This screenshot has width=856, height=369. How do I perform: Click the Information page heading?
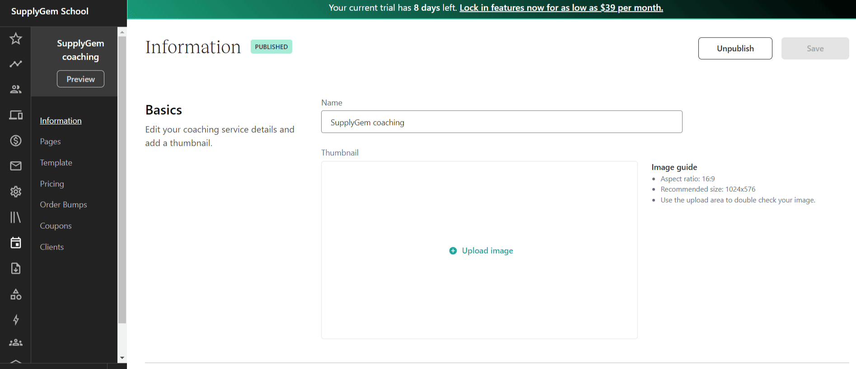pos(193,47)
